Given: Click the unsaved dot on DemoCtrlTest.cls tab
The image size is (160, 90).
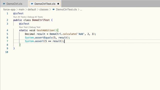Looking at the screenshot, I should (58, 4).
